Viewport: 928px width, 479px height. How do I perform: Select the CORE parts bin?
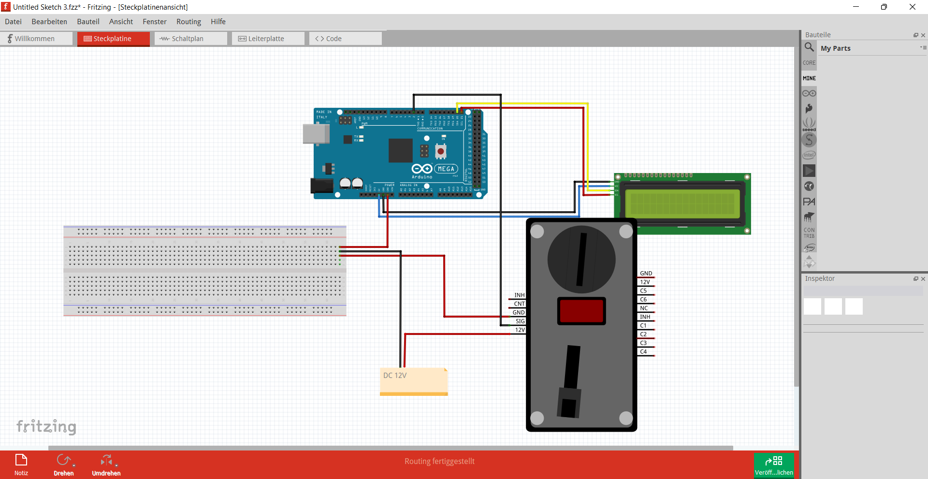pos(809,63)
